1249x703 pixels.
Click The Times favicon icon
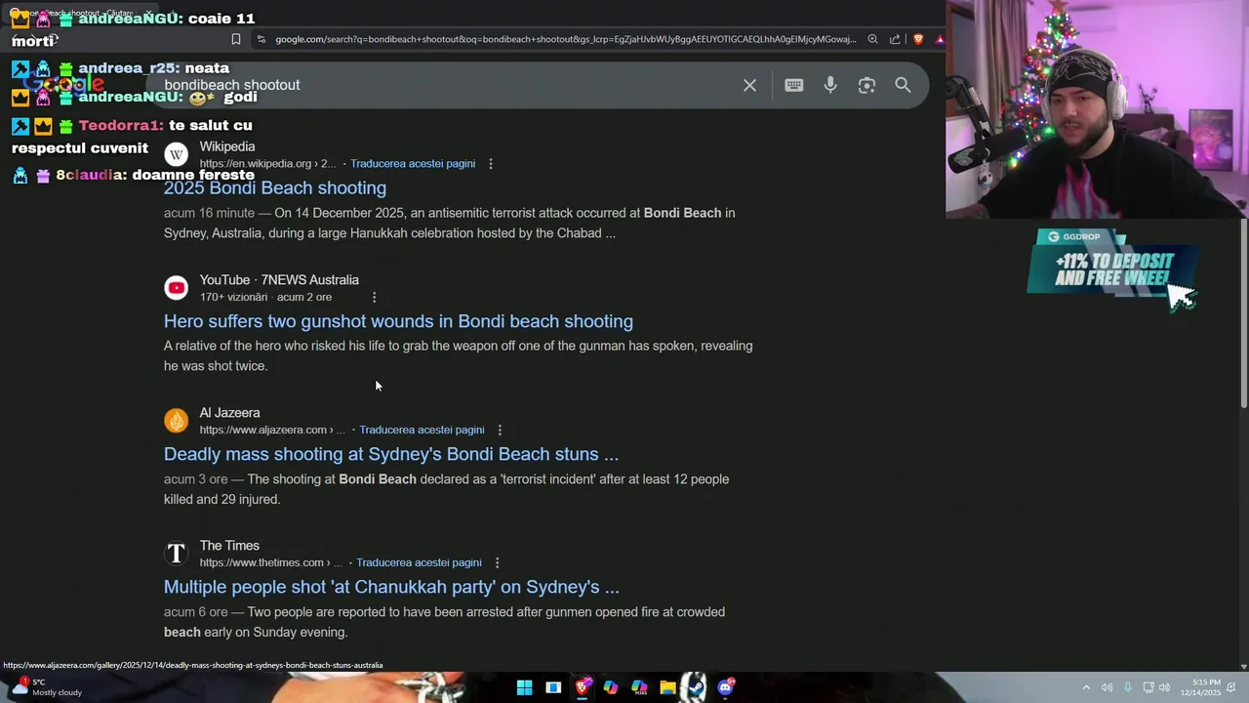pyautogui.click(x=176, y=554)
